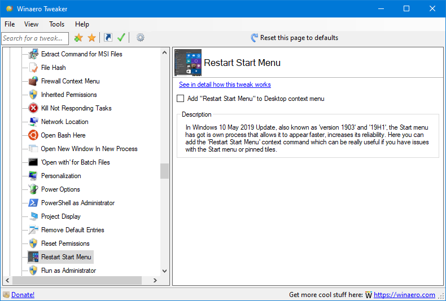The image size is (446, 301).
Task: Click the Winaero W logo icon
Action: [369, 295]
